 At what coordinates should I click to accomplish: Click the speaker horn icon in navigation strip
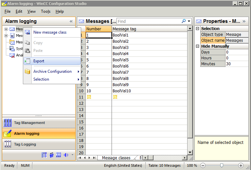pyautogui.click(x=66, y=155)
